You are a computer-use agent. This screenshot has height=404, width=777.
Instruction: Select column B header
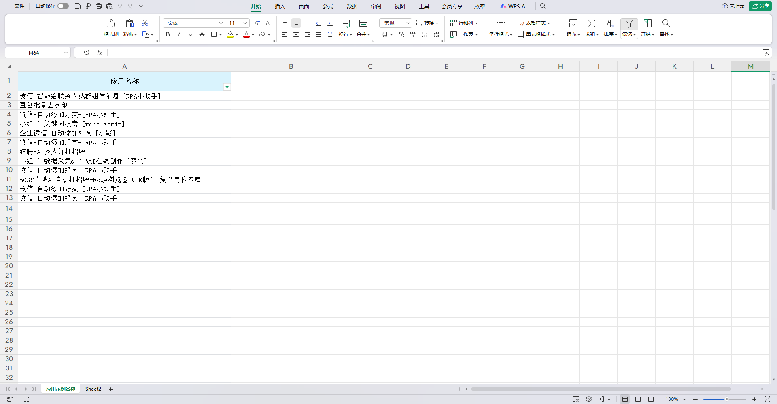[291, 66]
